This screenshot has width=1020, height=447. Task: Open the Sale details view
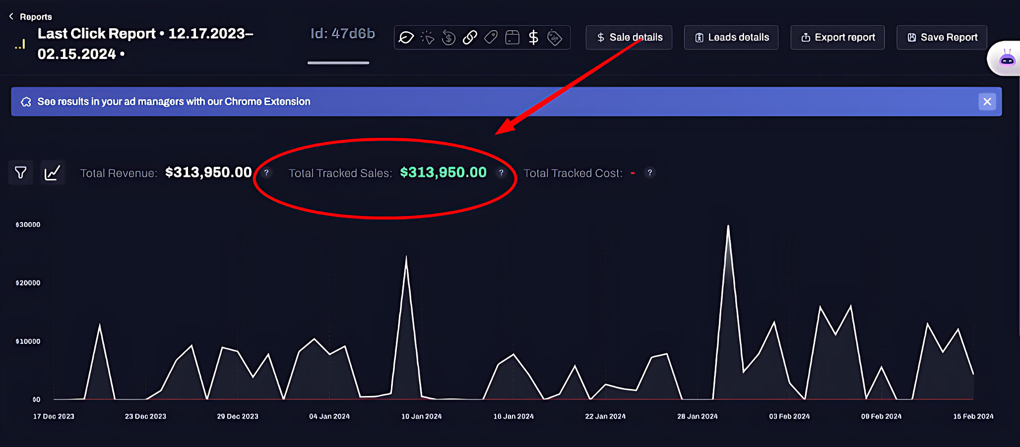(x=629, y=38)
